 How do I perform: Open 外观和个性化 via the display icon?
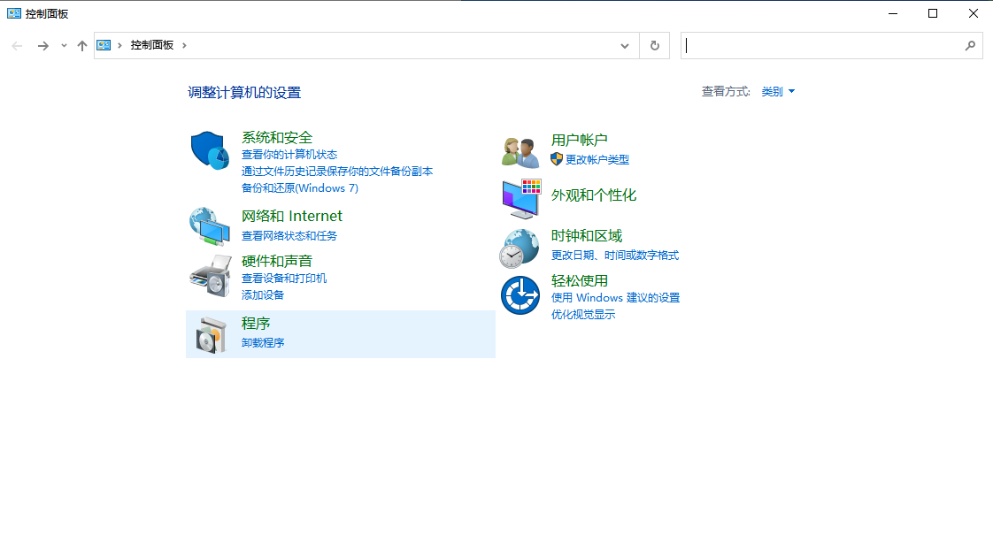520,196
